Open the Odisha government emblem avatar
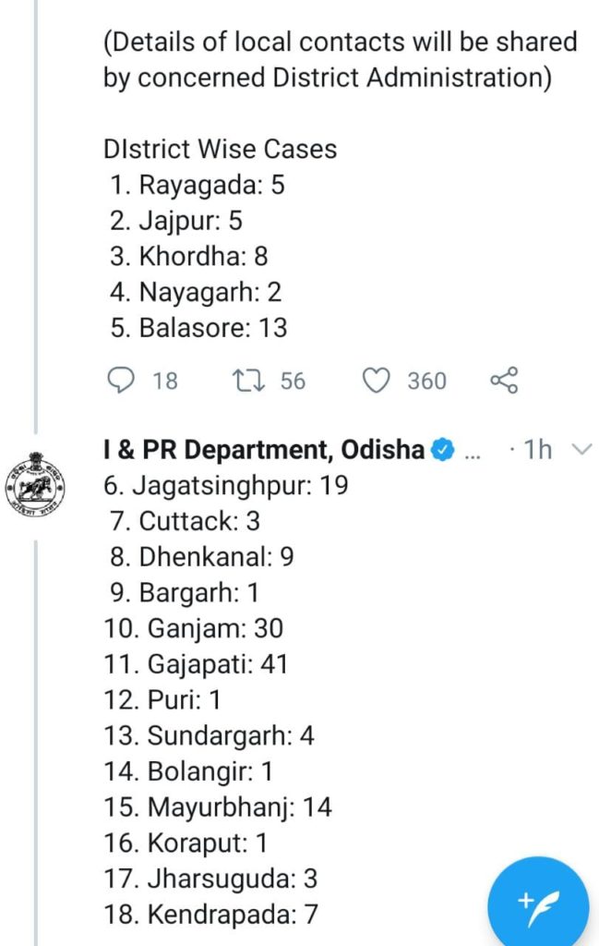599x946 pixels. pyautogui.click(x=36, y=489)
